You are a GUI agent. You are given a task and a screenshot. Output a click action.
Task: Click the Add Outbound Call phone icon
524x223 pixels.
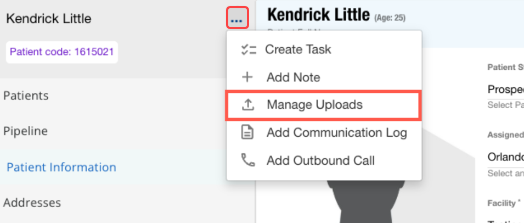(247, 160)
